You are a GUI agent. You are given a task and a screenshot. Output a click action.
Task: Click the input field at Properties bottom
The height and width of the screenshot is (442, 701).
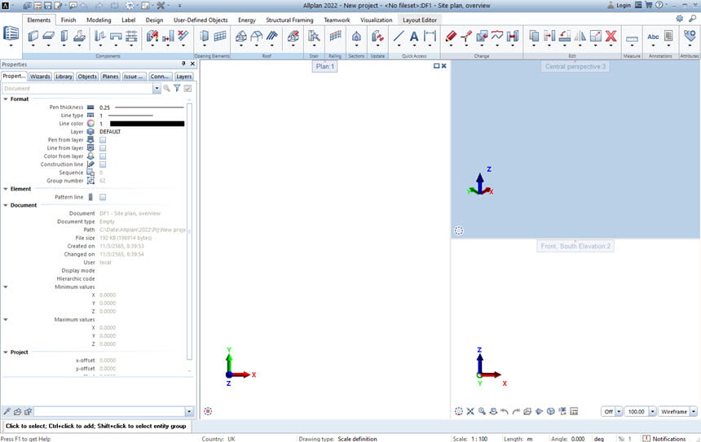[109, 411]
